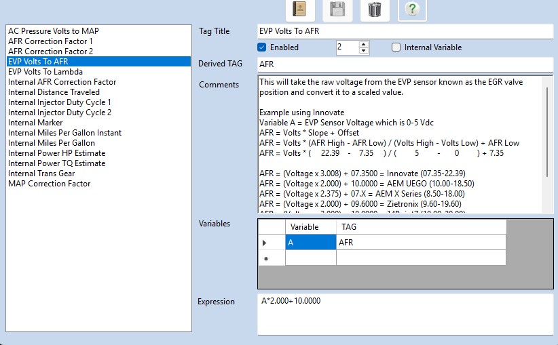The width and height of the screenshot is (558, 345).
Task: Click the floppy disk save icon
Action: pos(337,9)
